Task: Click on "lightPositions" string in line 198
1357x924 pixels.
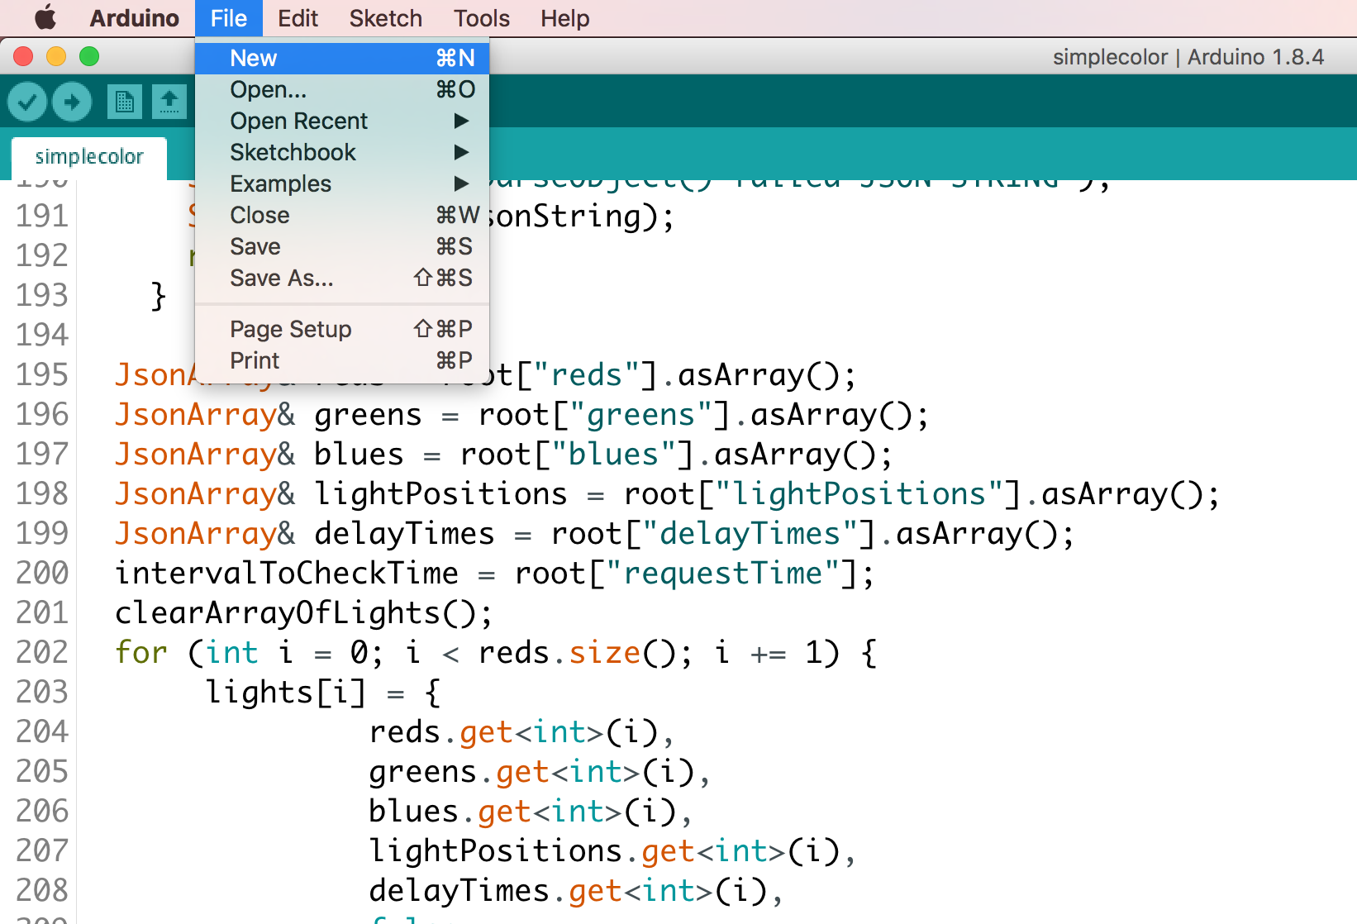Action: coord(859,494)
